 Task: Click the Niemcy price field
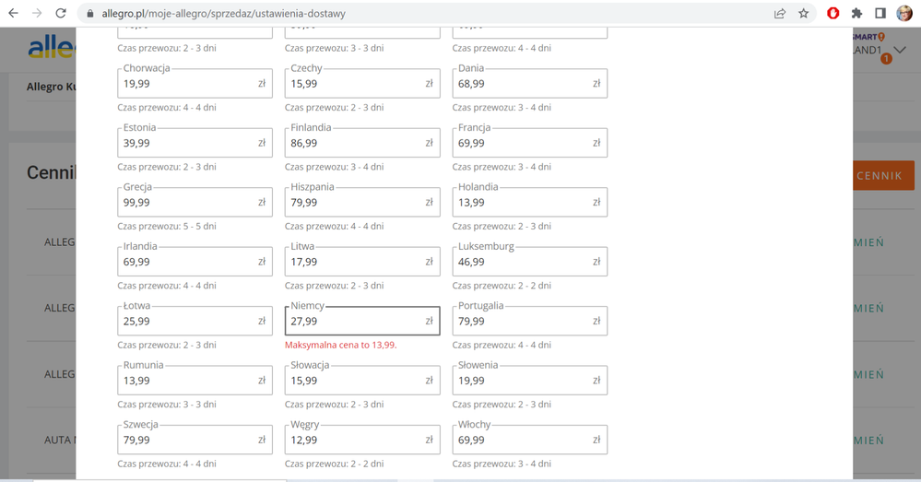[x=354, y=322]
